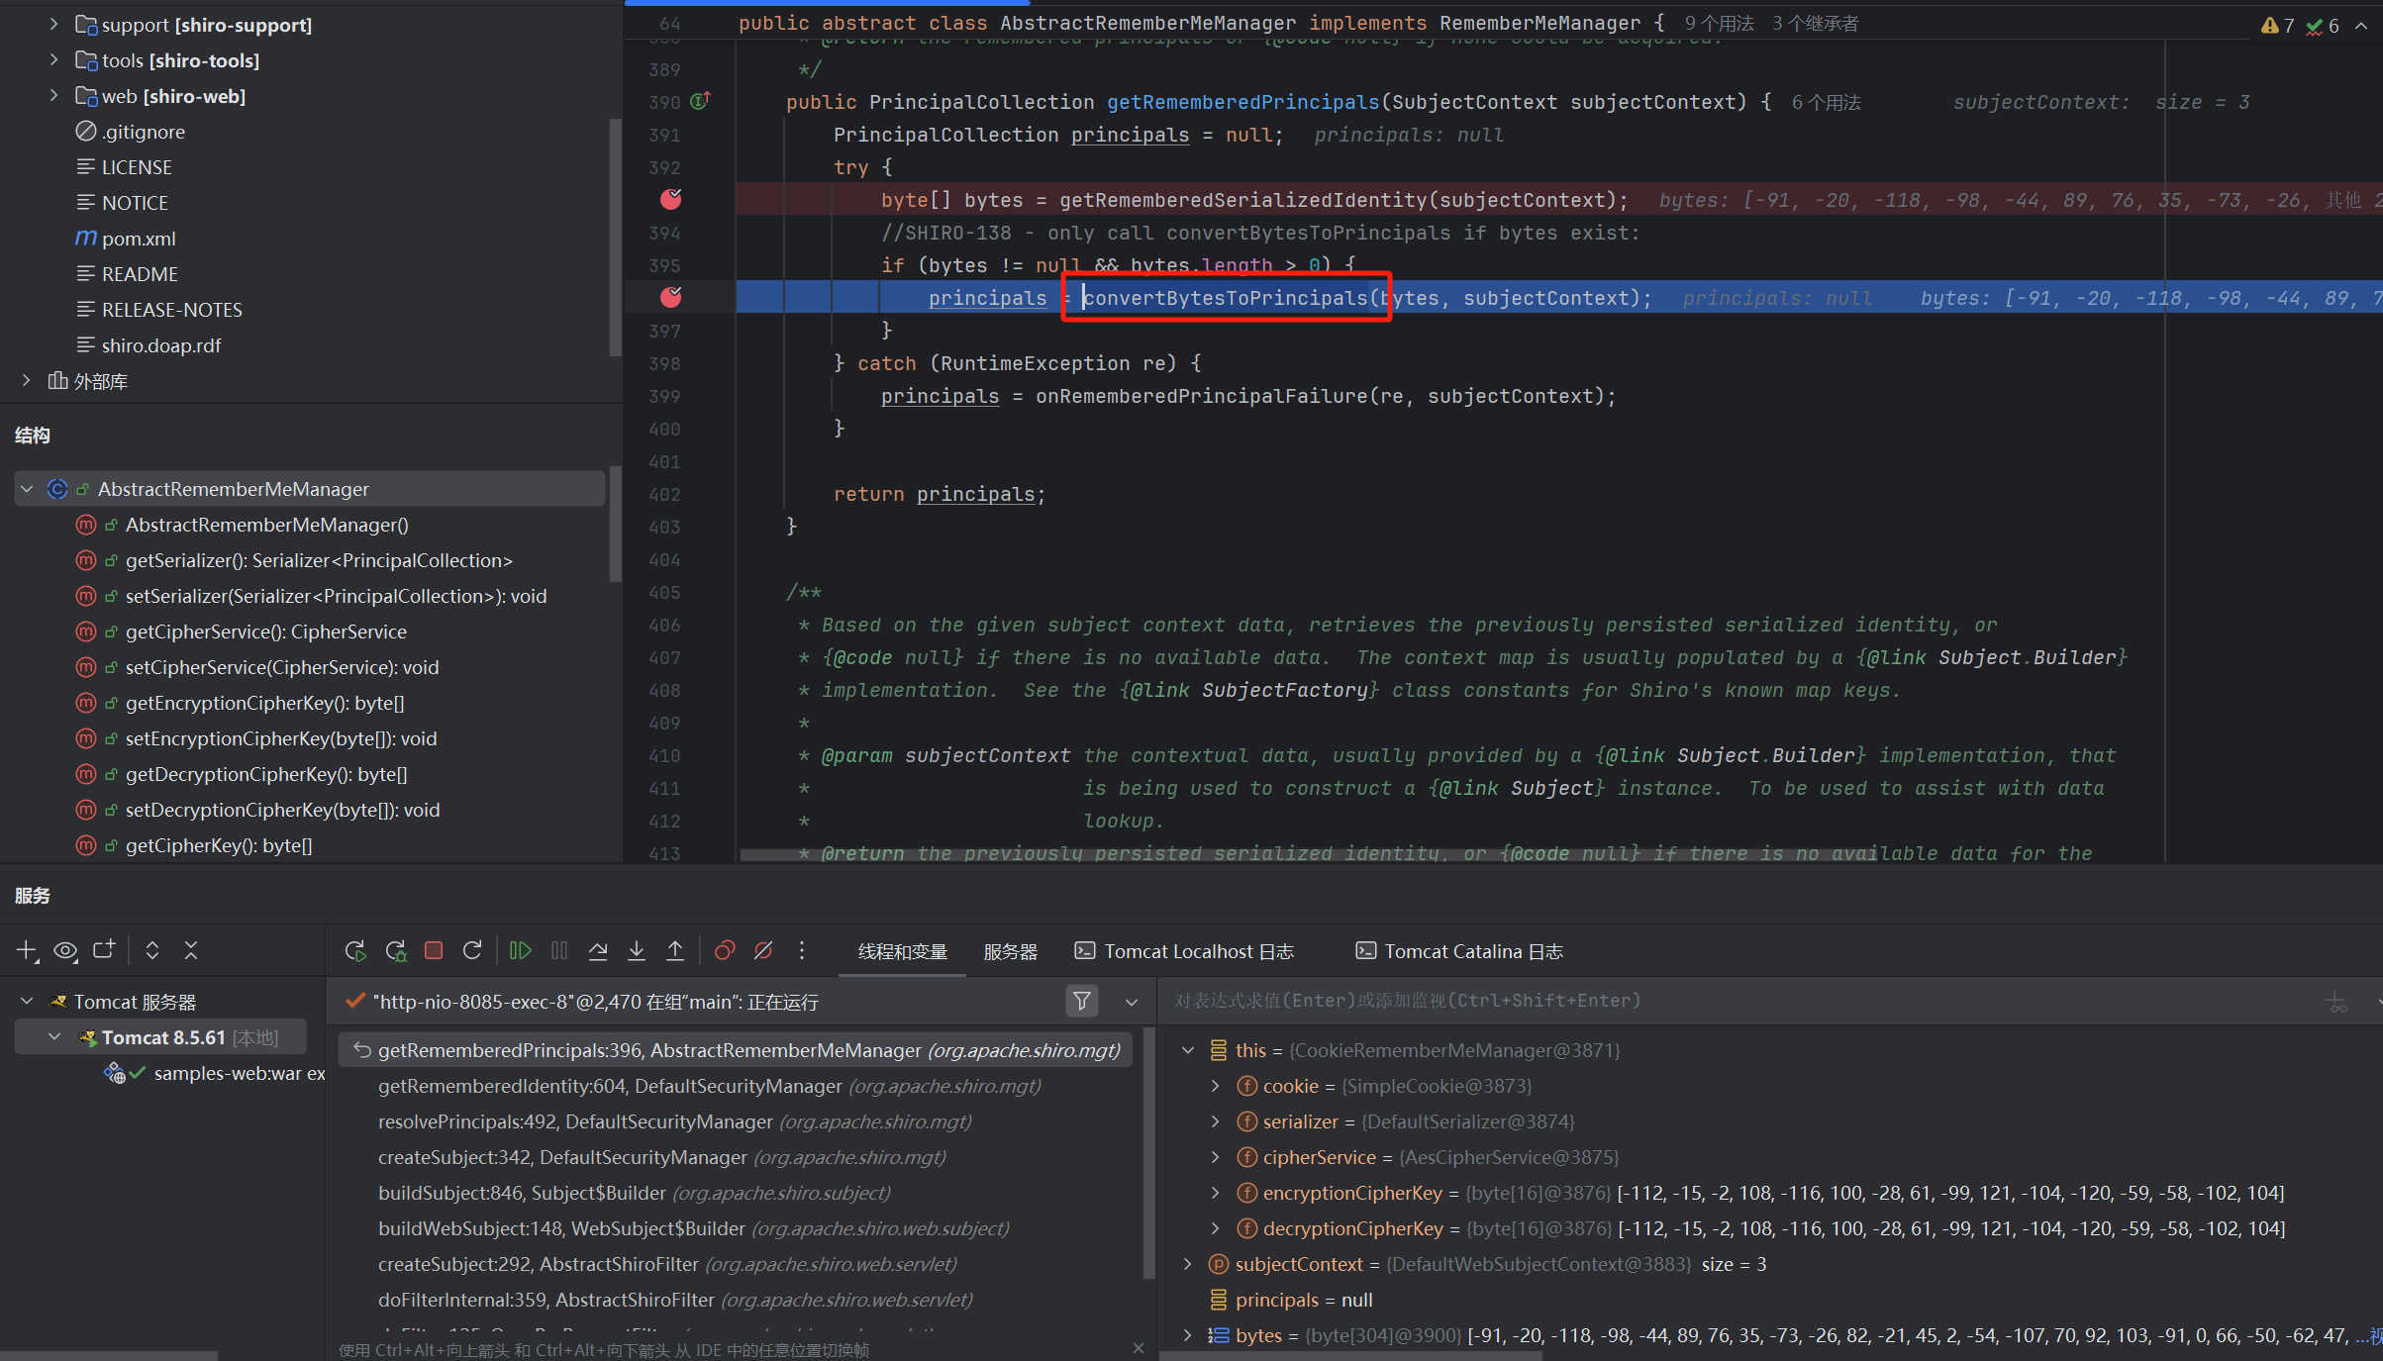This screenshot has height=1361, width=2383.
Task: Click the rerun in debug mode icon
Action: point(396,951)
